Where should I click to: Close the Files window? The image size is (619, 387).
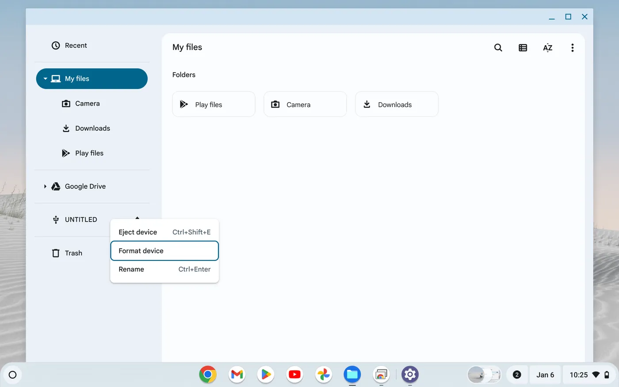click(x=585, y=17)
